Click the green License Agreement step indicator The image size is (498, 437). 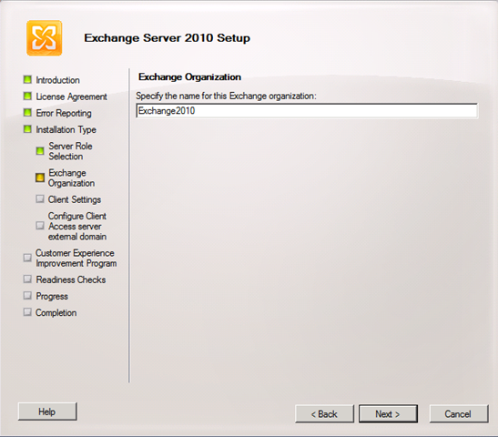click(x=27, y=96)
